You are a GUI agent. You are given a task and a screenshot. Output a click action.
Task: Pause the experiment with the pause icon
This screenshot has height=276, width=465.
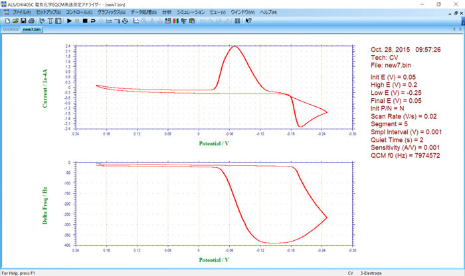pos(77,21)
